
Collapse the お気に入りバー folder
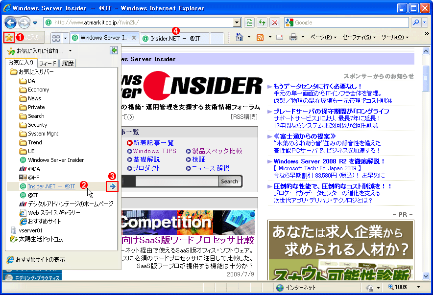[32, 72]
